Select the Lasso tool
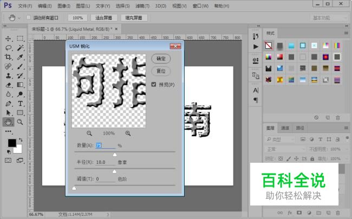Screen dimensions: 352x219 tap(8, 48)
